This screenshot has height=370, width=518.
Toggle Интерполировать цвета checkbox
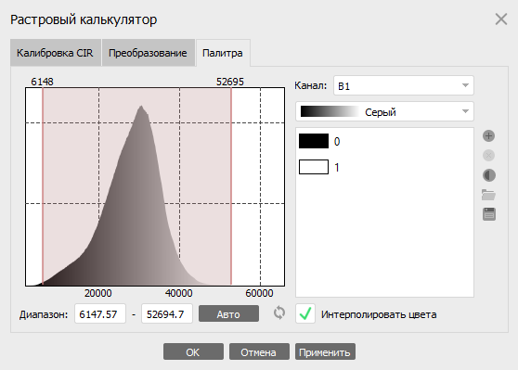tap(305, 313)
